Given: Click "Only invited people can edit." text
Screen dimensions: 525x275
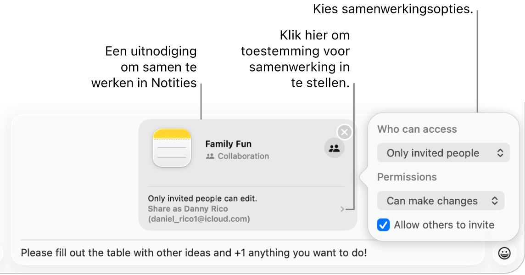Looking at the screenshot, I should [x=202, y=199].
